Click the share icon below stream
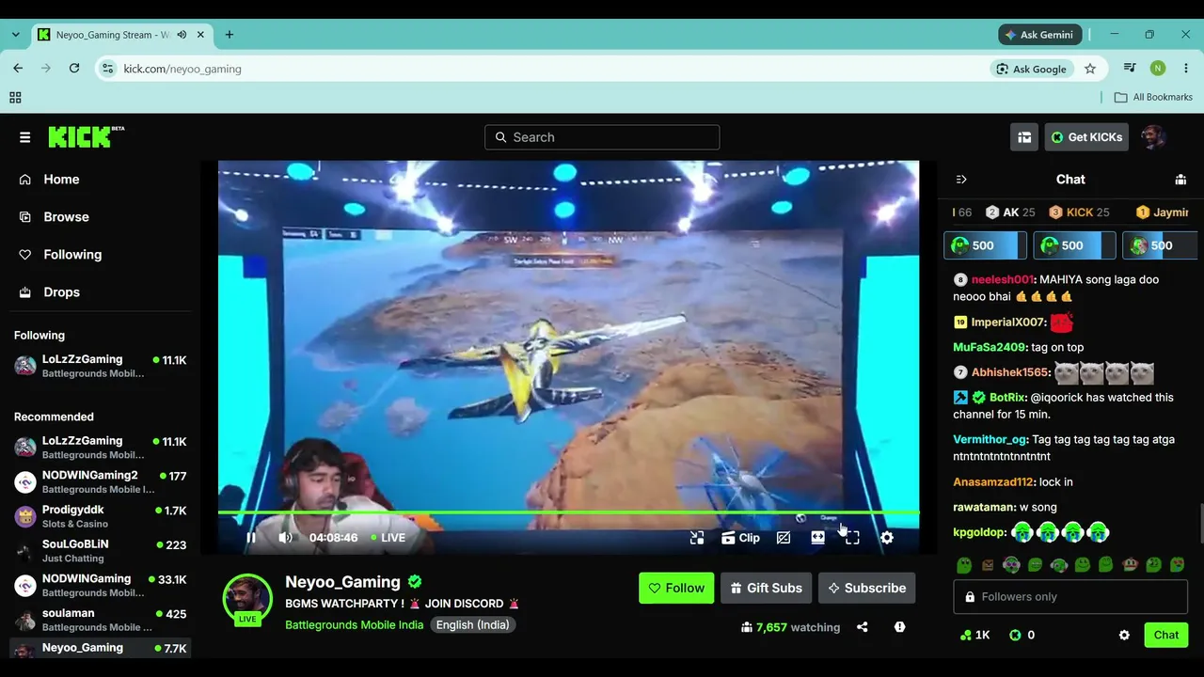The width and height of the screenshot is (1204, 677). pyautogui.click(x=863, y=627)
